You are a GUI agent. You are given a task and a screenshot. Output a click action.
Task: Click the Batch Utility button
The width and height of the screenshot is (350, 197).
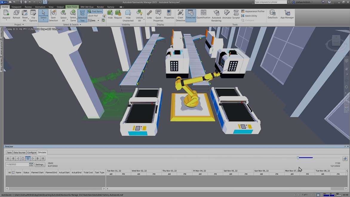(x=251, y=16)
